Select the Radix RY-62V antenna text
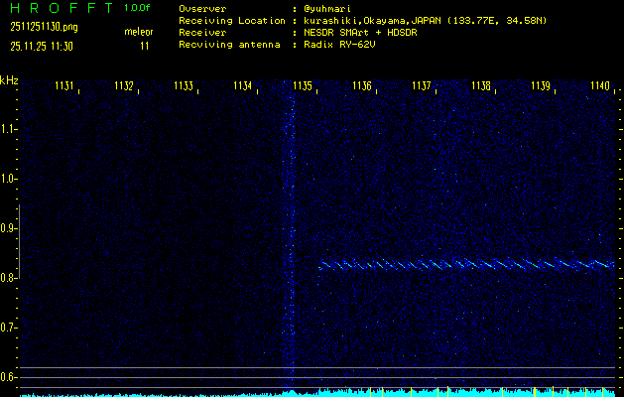 tap(337, 45)
